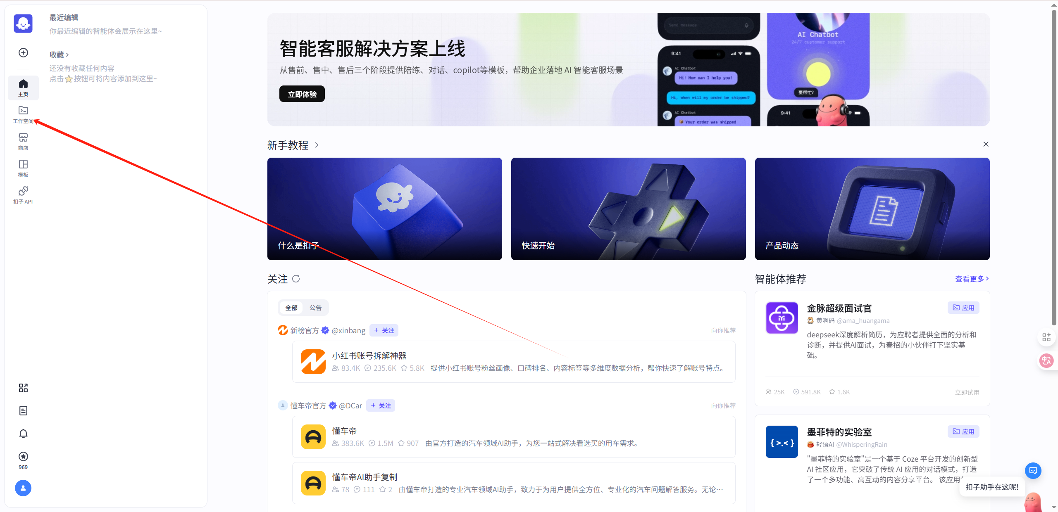Follow 新榜官方 with 关注 button
The height and width of the screenshot is (512, 1058).
click(384, 330)
